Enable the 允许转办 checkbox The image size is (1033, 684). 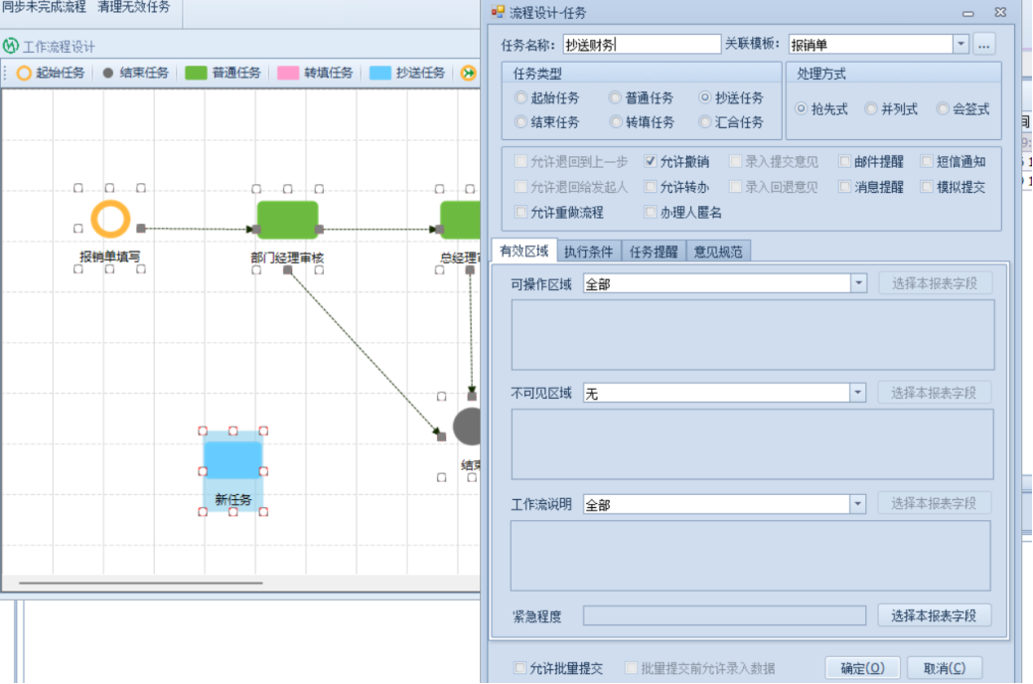[651, 187]
